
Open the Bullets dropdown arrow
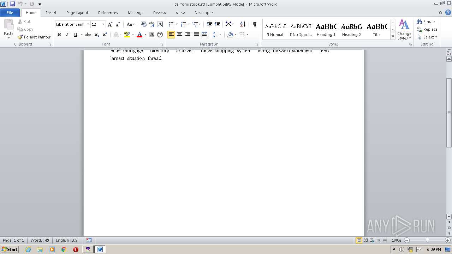(177, 24)
